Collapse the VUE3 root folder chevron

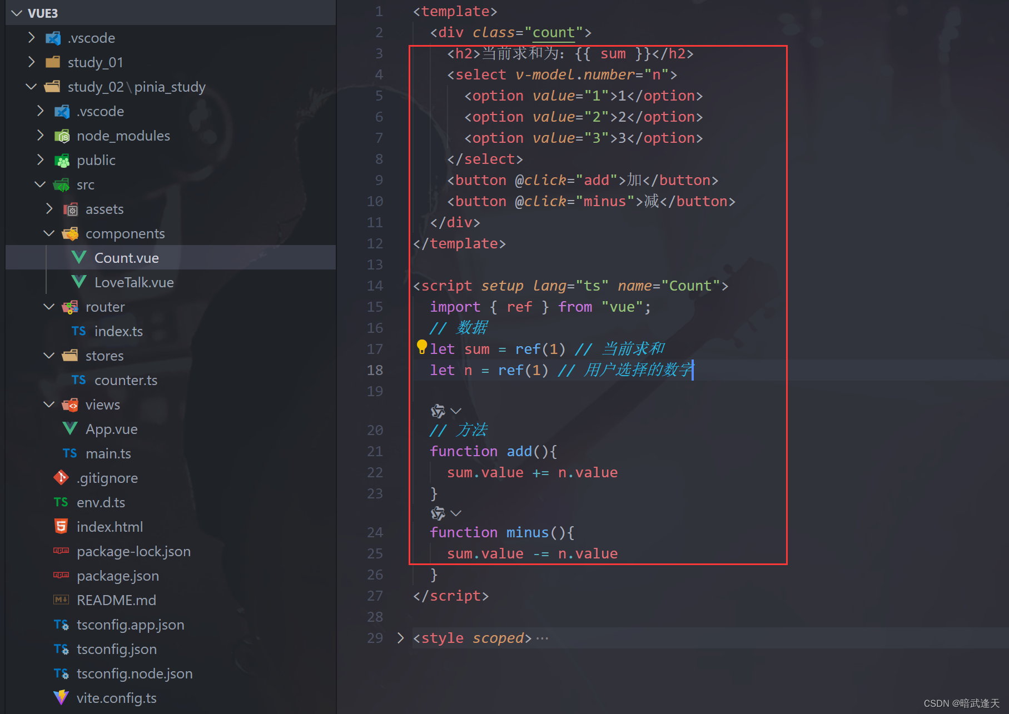(17, 13)
